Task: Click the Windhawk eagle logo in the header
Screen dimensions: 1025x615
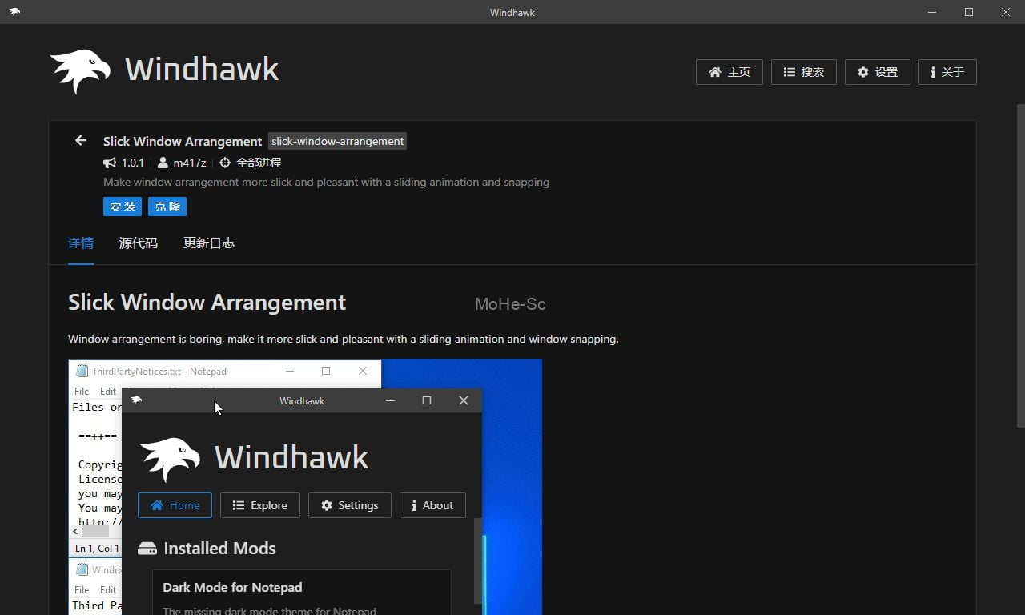Action: click(80, 71)
